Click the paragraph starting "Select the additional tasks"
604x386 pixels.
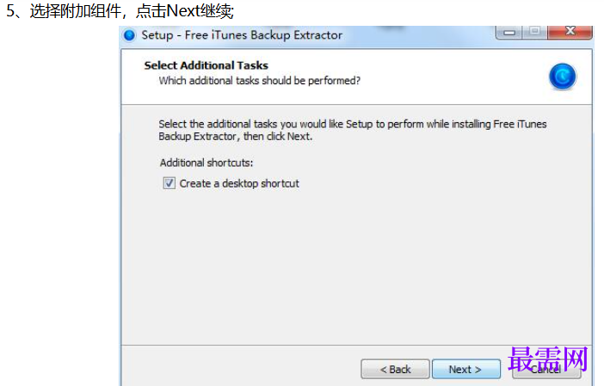click(x=353, y=130)
